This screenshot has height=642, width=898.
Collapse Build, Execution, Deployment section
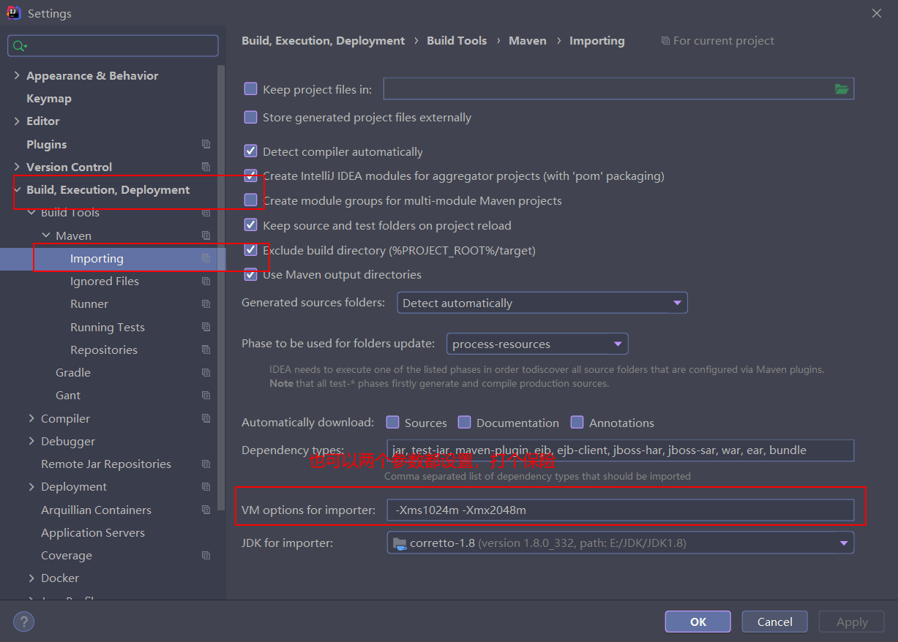[x=17, y=189]
